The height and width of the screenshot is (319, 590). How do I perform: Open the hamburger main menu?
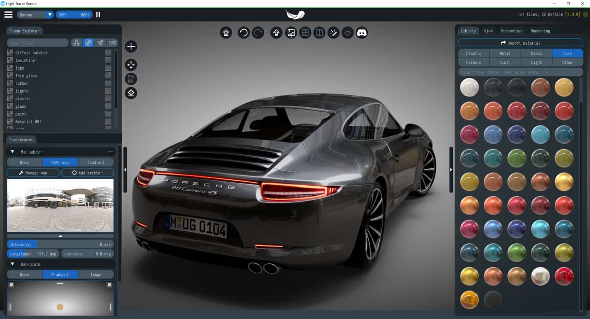[8, 14]
